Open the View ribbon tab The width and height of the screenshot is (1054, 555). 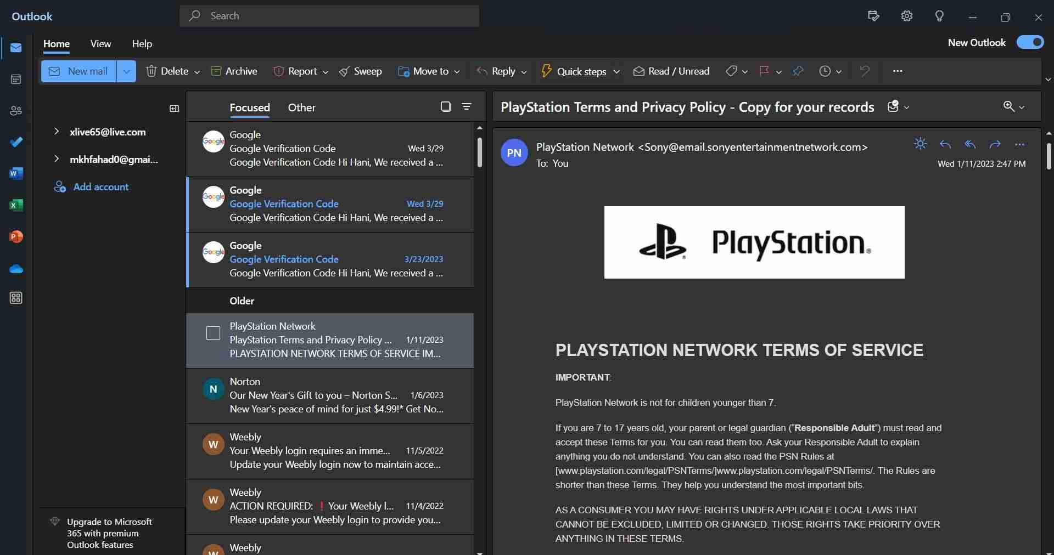pyautogui.click(x=100, y=44)
